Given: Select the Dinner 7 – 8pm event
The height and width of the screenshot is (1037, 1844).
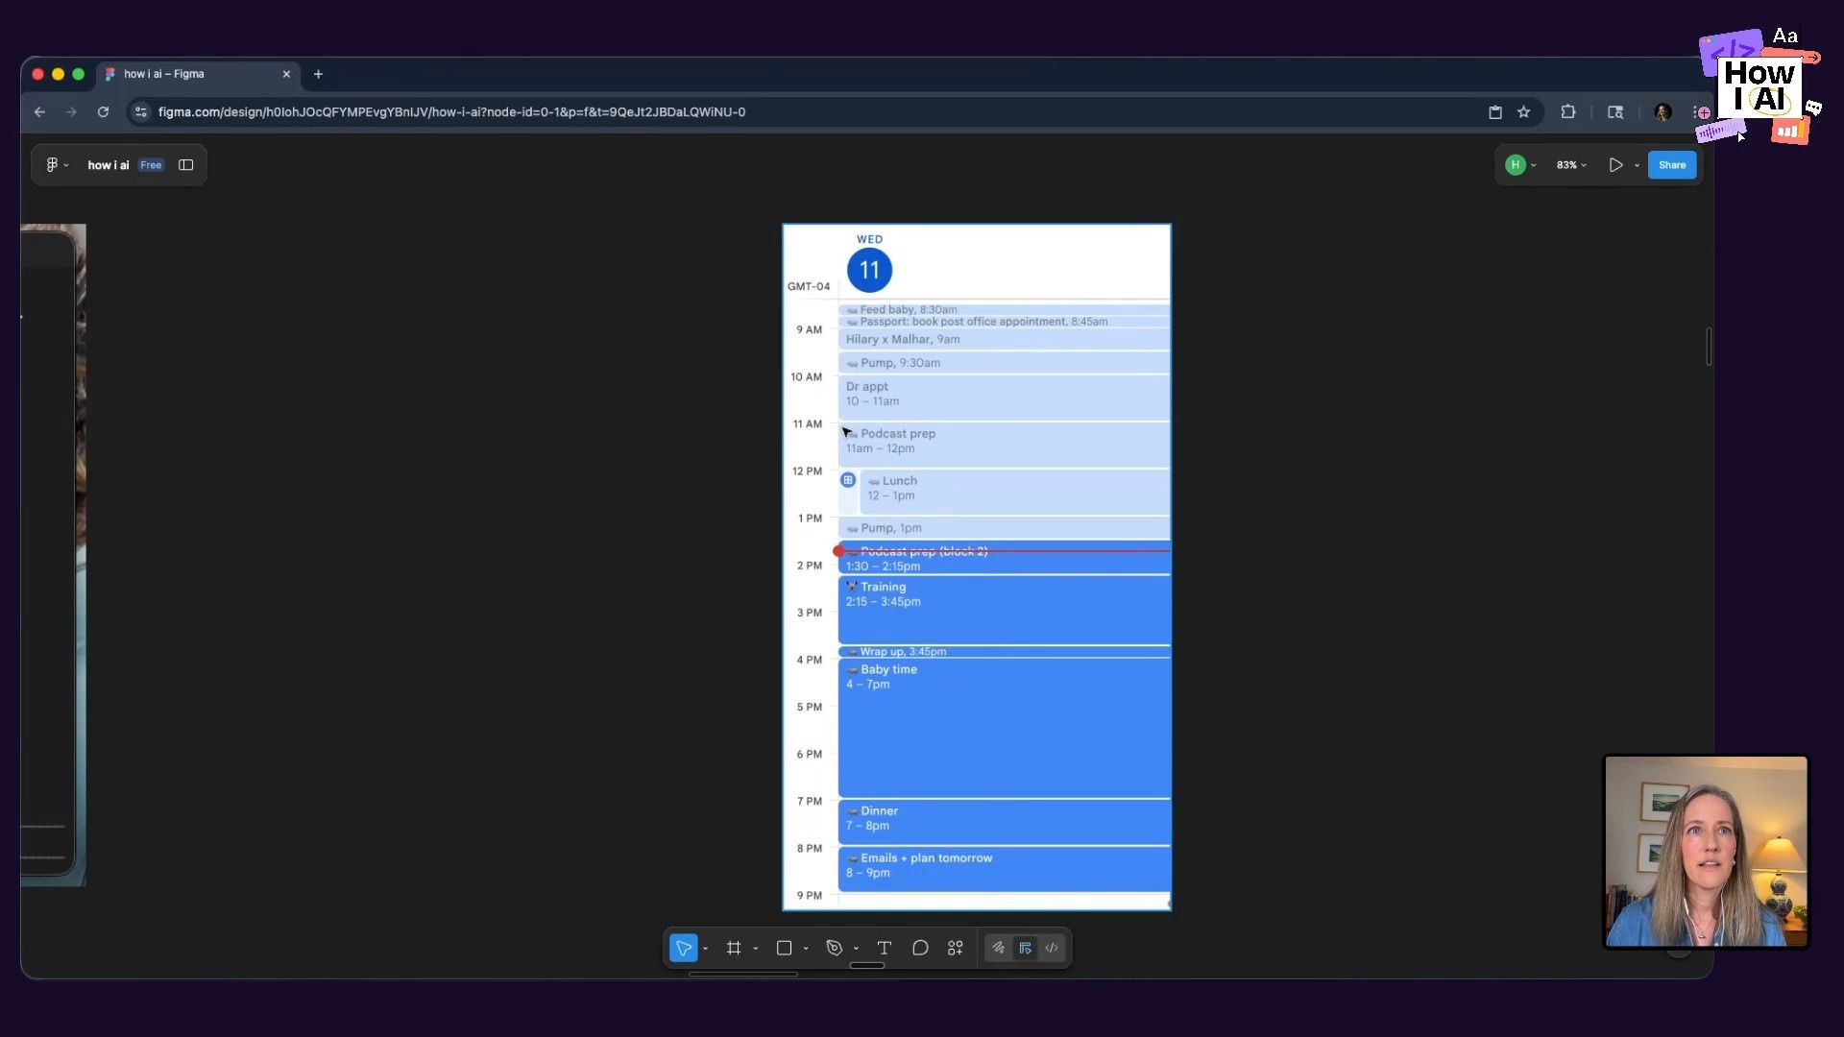Looking at the screenshot, I should pyautogui.click(x=1004, y=822).
